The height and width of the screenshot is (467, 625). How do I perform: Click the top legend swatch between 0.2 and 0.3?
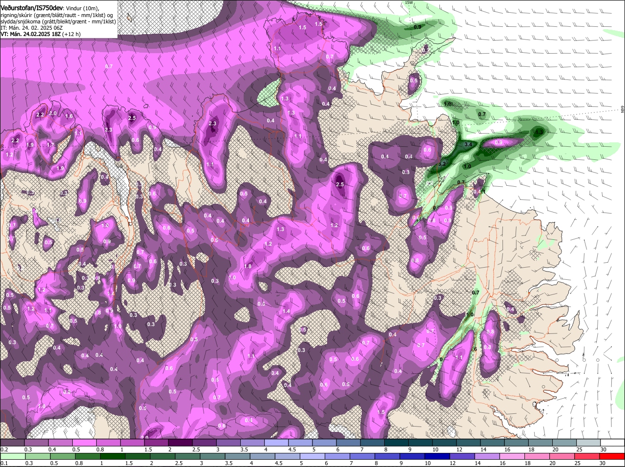click(x=14, y=443)
